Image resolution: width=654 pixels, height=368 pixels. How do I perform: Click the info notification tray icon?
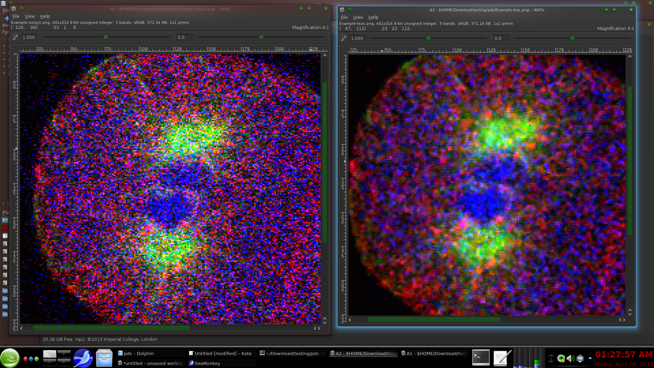pos(551,358)
